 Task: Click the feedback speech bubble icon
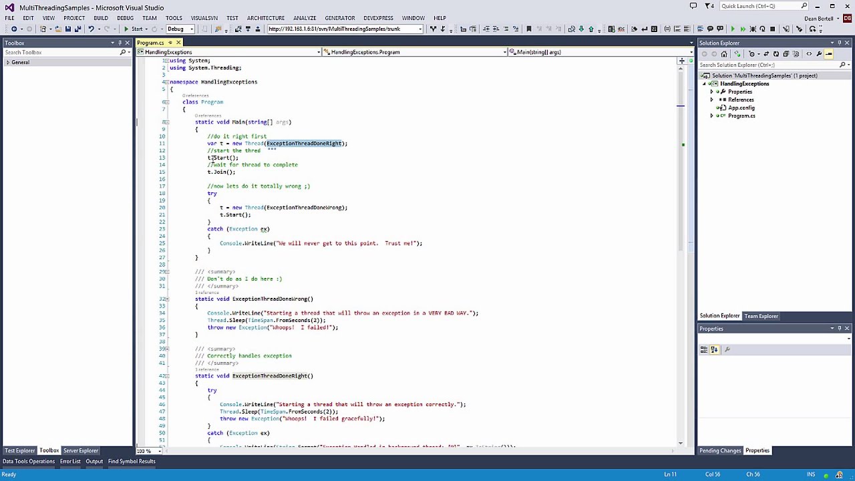click(x=693, y=6)
